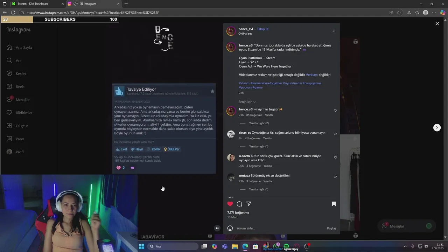This screenshot has height=252, width=448.
Task: Reply to the umtavz comment
Action: point(267,181)
